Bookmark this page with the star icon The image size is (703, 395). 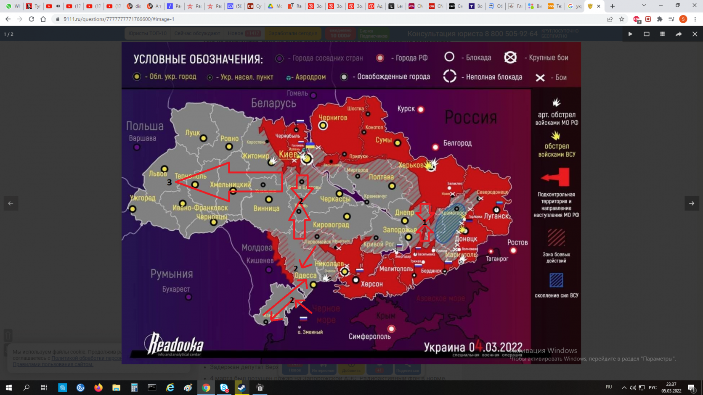(x=621, y=19)
